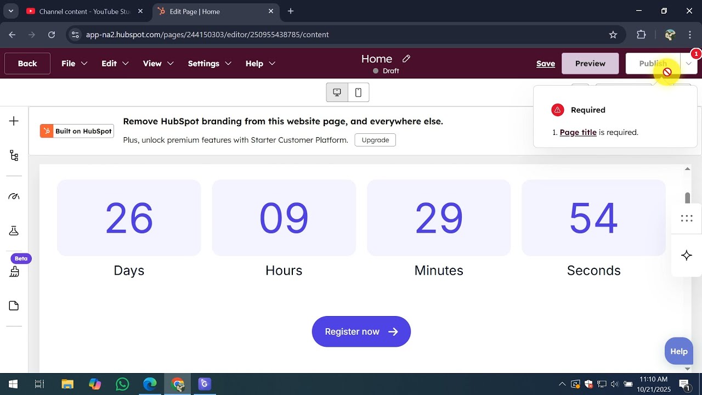Switch to mobile preview view
702x395 pixels.
[x=358, y=92]
